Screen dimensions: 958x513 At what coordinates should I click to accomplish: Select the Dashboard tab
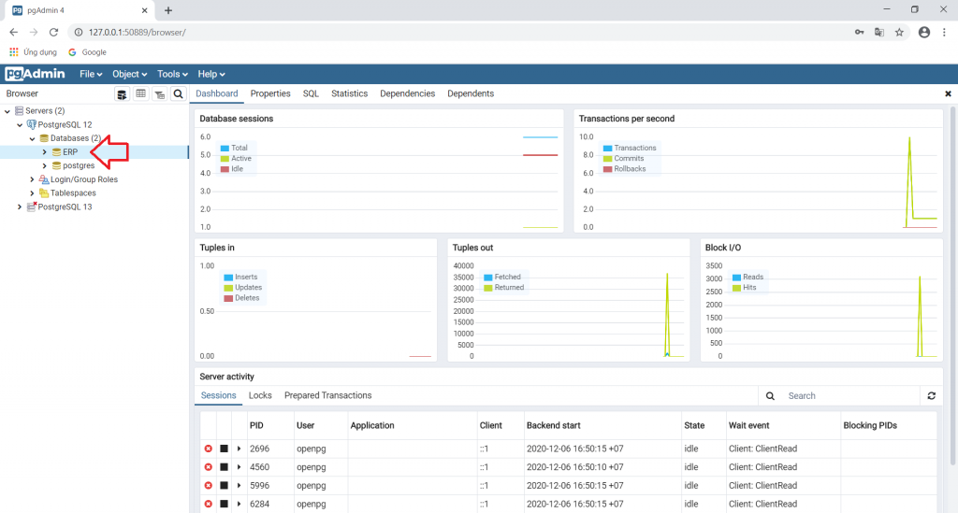click(217, 94)
